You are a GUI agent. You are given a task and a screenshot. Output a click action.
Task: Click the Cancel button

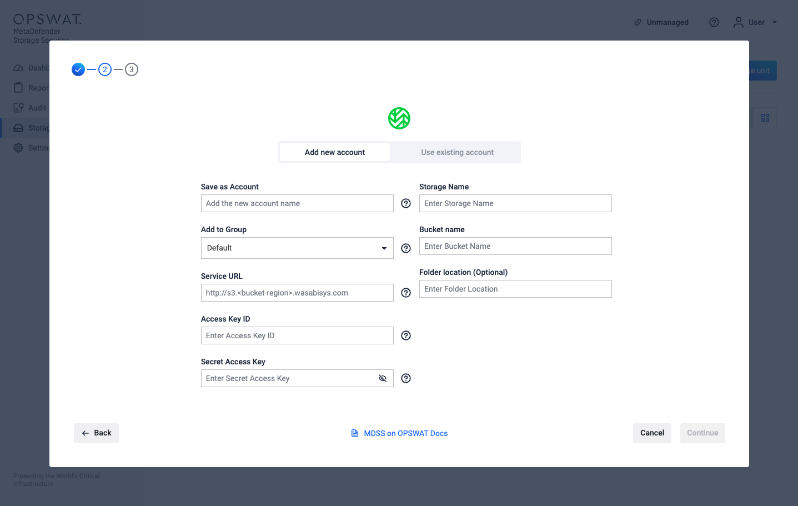pos(652,433)
